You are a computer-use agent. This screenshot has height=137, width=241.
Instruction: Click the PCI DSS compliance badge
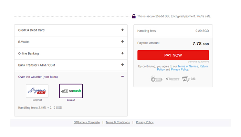(189, 79)
